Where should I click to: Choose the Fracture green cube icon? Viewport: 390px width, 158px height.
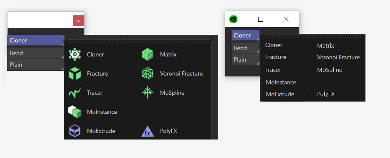75,74
